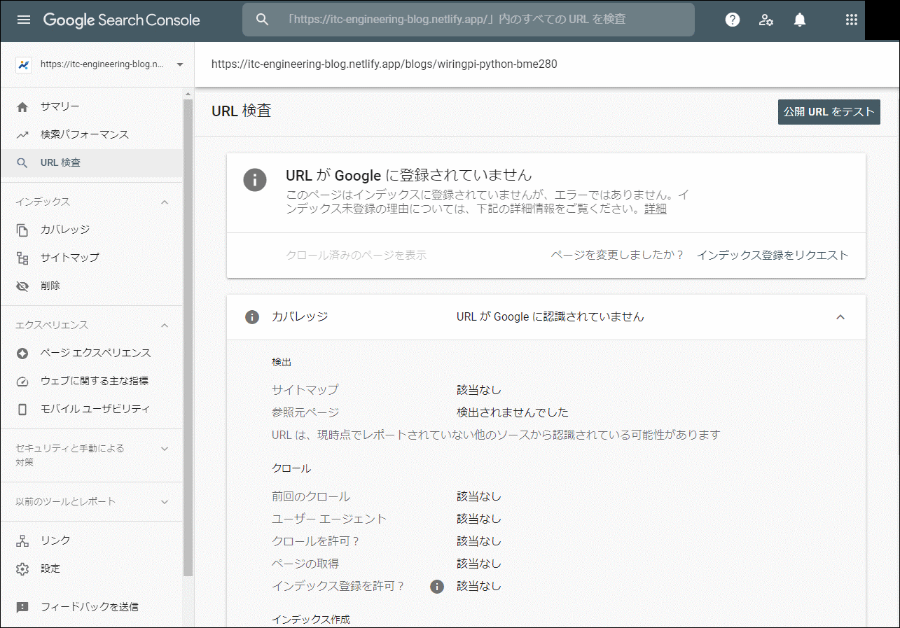The height and width of the screenshot is (628, 900).
Task: Click 公開 URL をテスト button
Action: [x=829, y=112]
